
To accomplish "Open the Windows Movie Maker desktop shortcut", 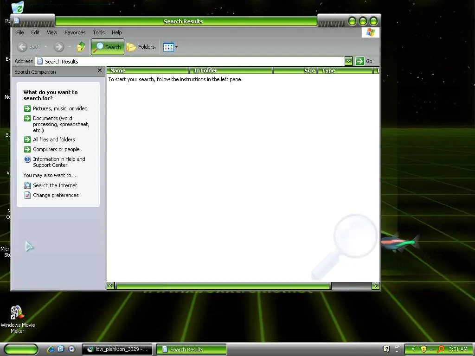I will tap(18, 319).
